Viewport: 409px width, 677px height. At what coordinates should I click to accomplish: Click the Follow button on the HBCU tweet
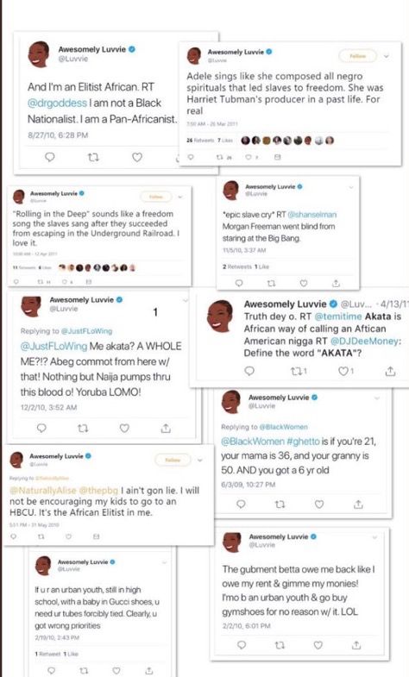(173, 460)
